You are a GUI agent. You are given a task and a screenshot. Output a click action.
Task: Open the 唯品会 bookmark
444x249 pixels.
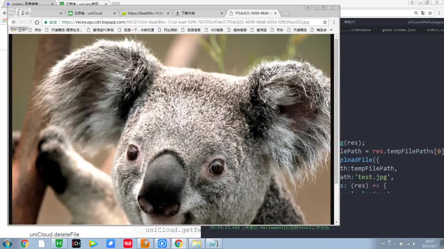point(318,30)
